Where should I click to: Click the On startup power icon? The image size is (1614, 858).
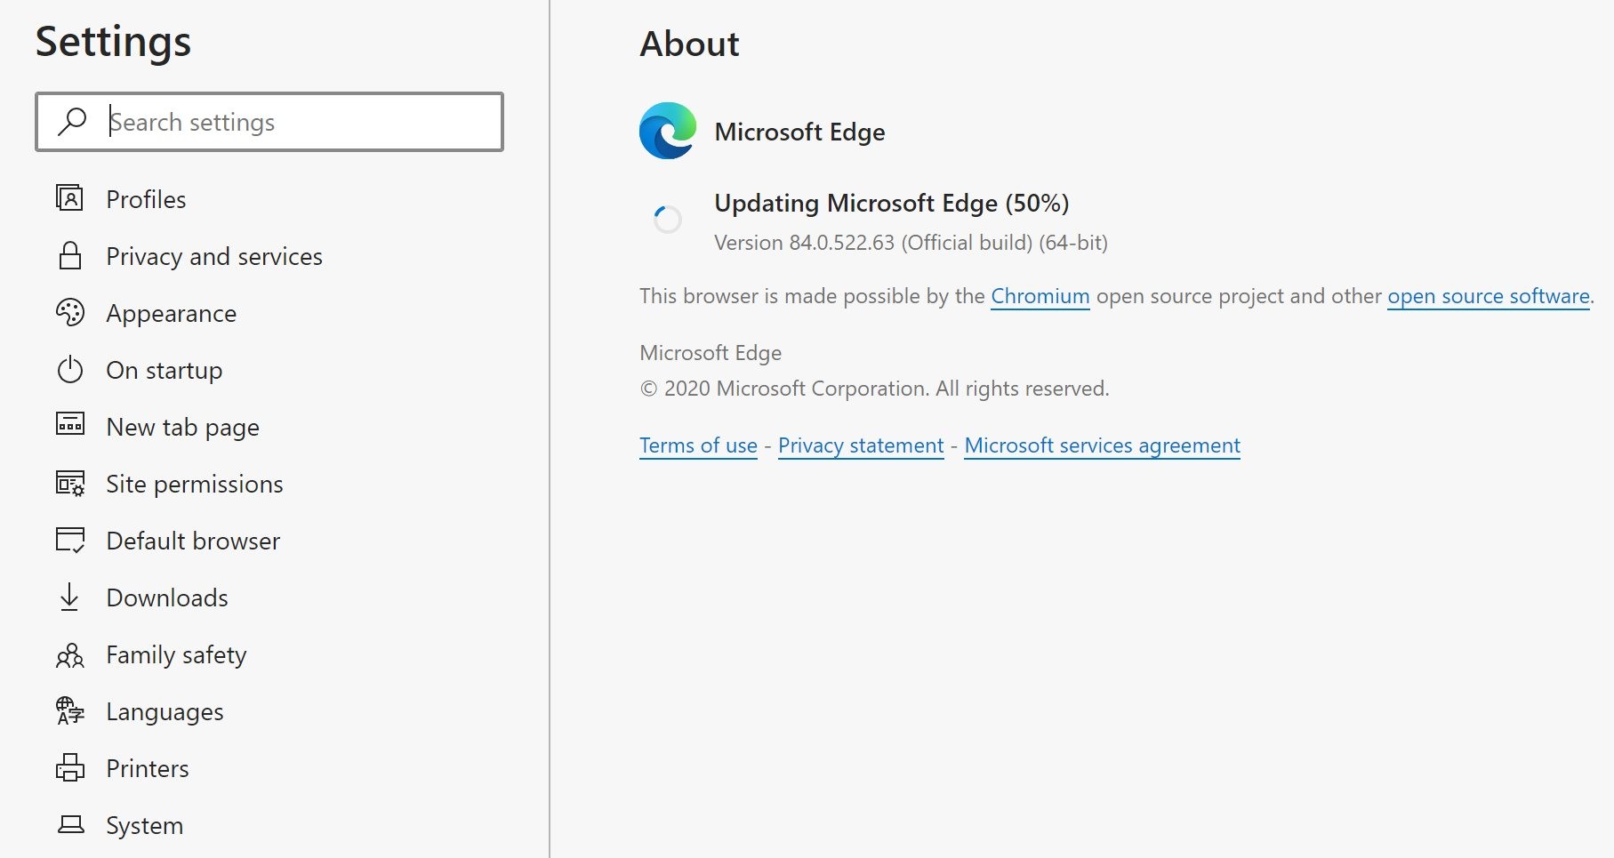point(69,369)
